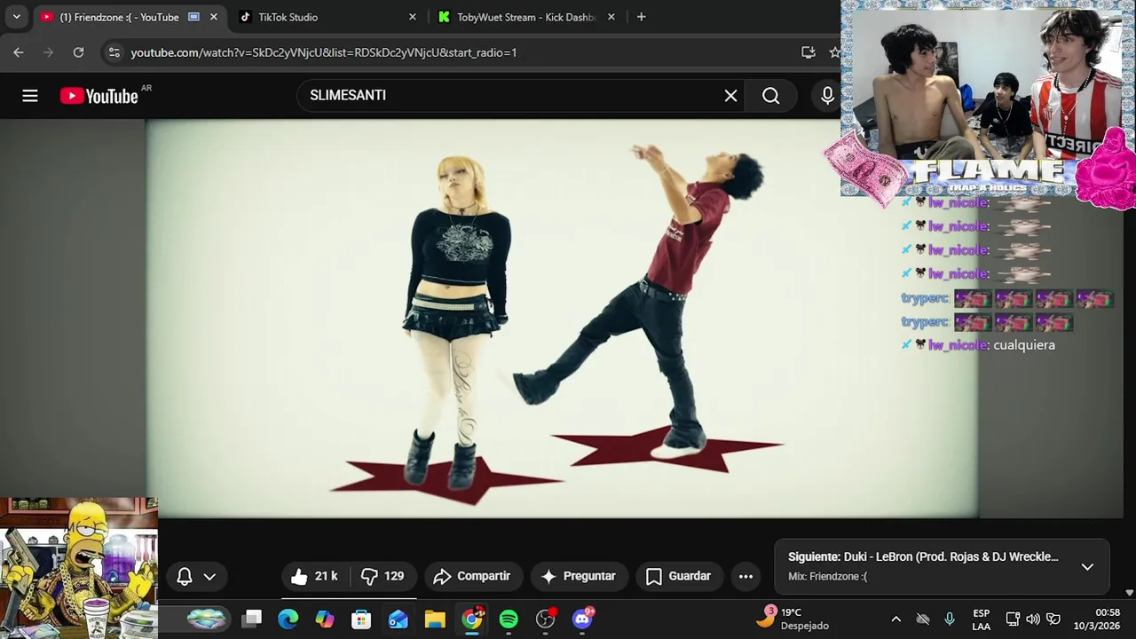Open Microsoft Store from the taskbar
The width and height of the screenshot is (1136, 639).
pos(361,619)
